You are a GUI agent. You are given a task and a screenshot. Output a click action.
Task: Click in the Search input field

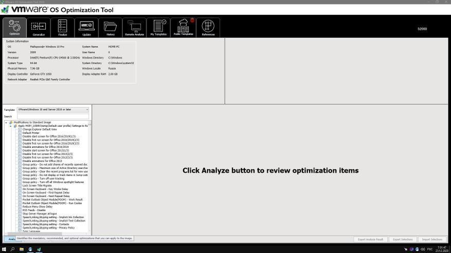coord(52,116)
